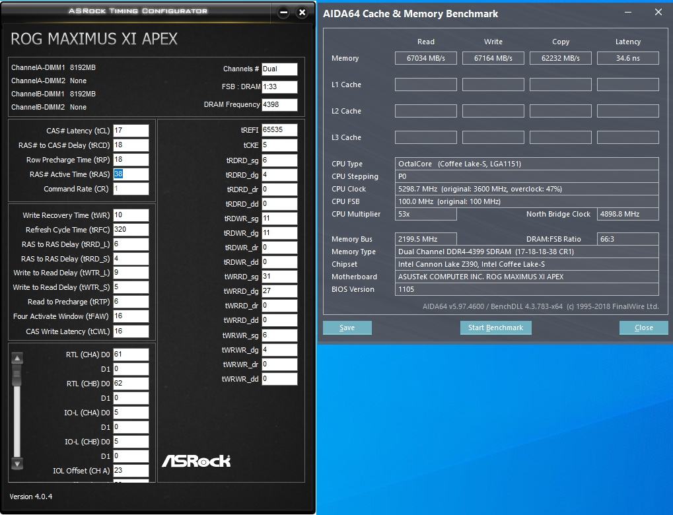Start Benchmark in AIDA64

[496, 327]
